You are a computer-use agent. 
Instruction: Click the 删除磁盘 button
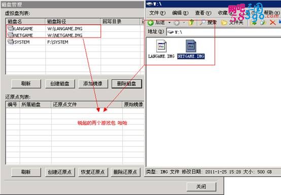click(126, 84)
